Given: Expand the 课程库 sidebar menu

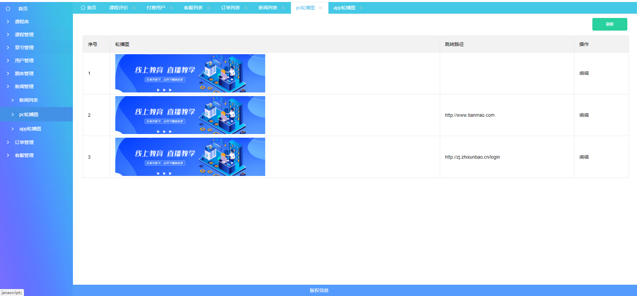Looking at the screenshot, I should 22,22.
